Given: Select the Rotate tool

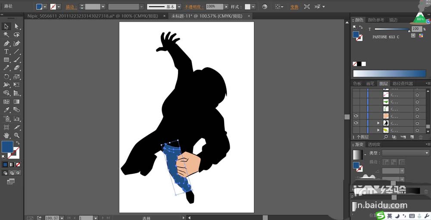Looking at the screenshot, I should tap(6, 76).
